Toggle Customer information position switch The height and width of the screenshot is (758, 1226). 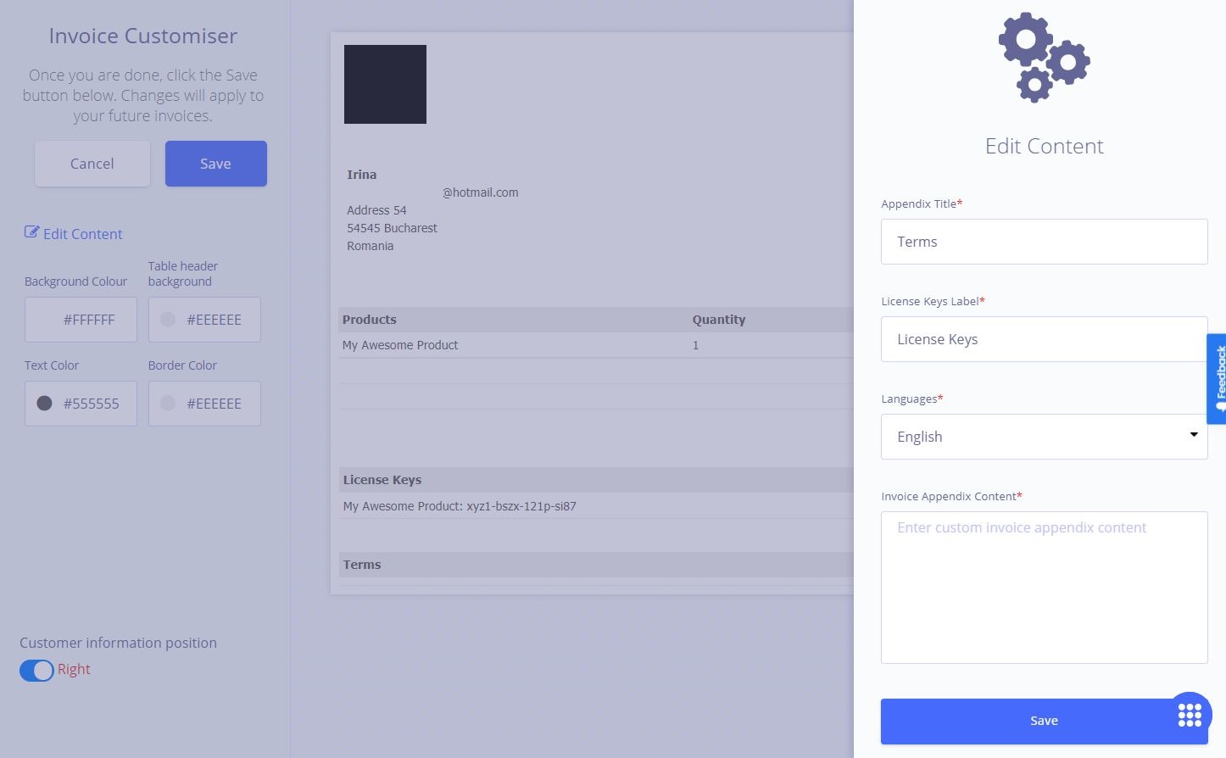tap(36, 670)
